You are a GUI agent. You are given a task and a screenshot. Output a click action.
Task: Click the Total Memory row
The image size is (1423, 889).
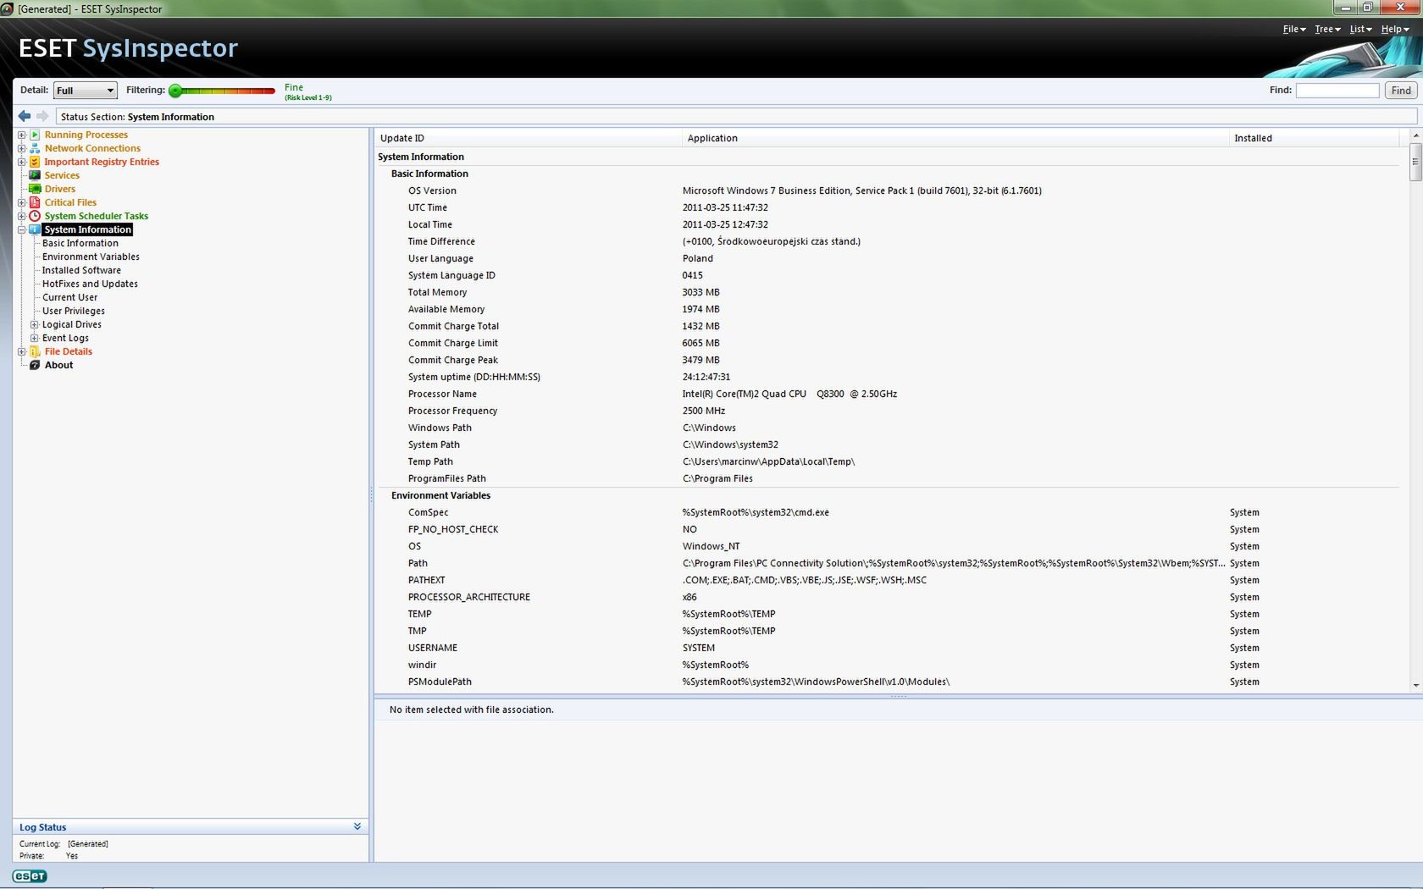887,292
